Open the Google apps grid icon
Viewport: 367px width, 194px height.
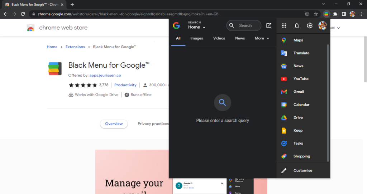(x=284, y=25)
